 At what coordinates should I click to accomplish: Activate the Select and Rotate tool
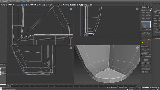(x=24, y=5)
